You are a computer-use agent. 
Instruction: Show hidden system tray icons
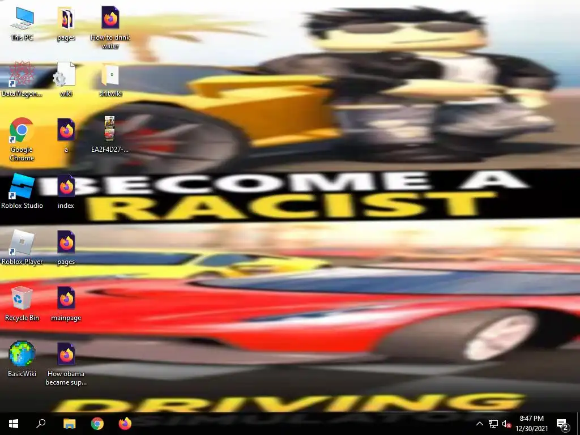pos(479,424)
